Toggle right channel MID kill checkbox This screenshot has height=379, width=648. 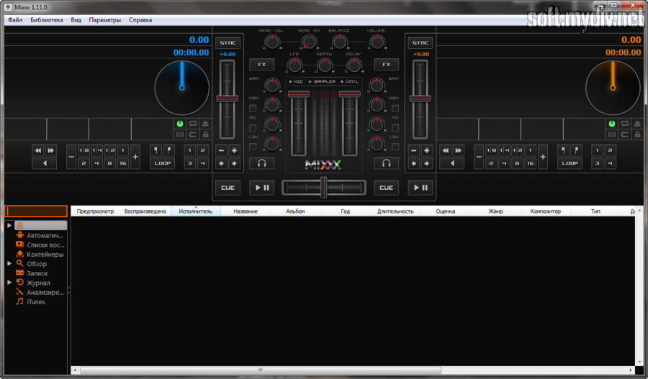[x=395, y=127]
